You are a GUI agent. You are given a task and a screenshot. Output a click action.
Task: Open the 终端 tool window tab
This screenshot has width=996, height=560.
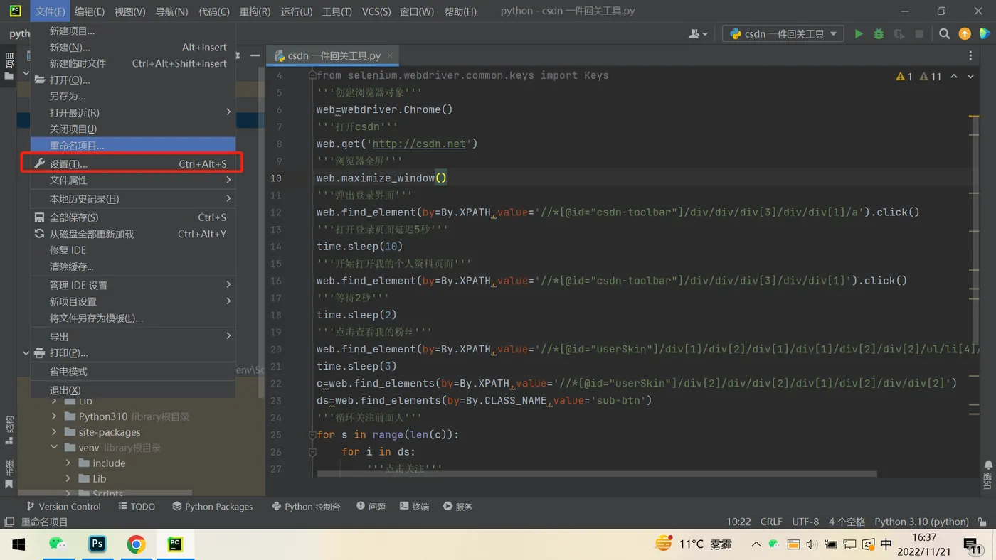tap(414, 507)
